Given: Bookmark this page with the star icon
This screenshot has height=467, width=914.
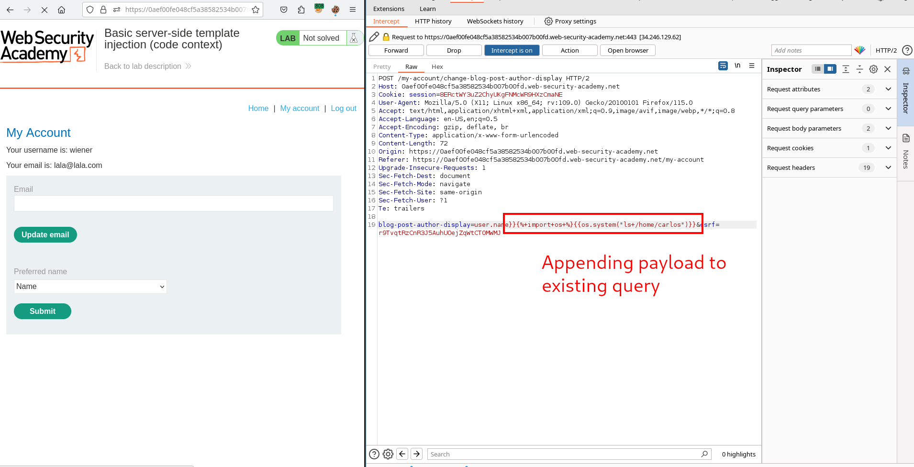Looking at the screenshot, I should pyautogui.click(x=256, y=10).
